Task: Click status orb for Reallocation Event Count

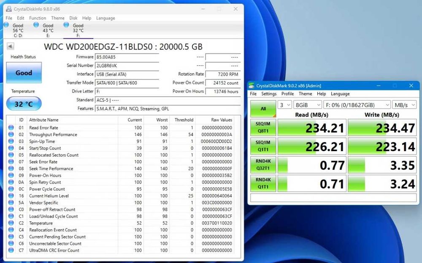Action: [x=11, y=230]
